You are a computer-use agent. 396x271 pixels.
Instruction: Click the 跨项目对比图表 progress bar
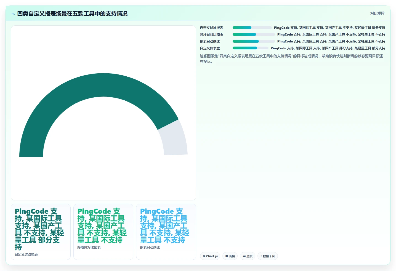[254, 34]
